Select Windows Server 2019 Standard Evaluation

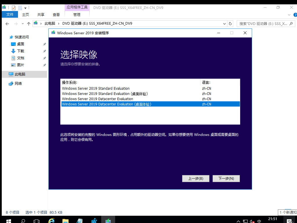pos(95,88)
